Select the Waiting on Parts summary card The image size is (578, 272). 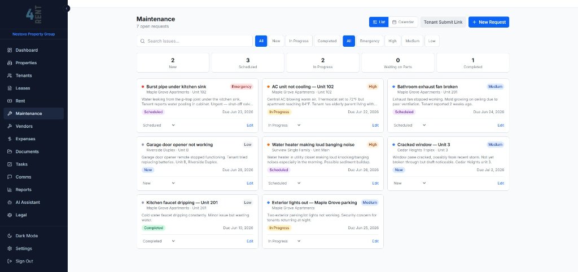coord(398,63)
